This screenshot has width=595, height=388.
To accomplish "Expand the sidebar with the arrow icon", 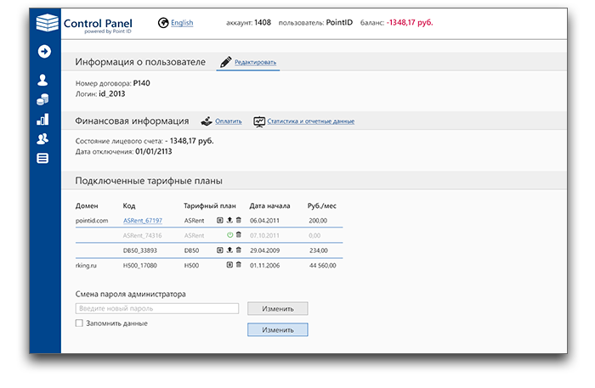I will [x=43, y=52].
